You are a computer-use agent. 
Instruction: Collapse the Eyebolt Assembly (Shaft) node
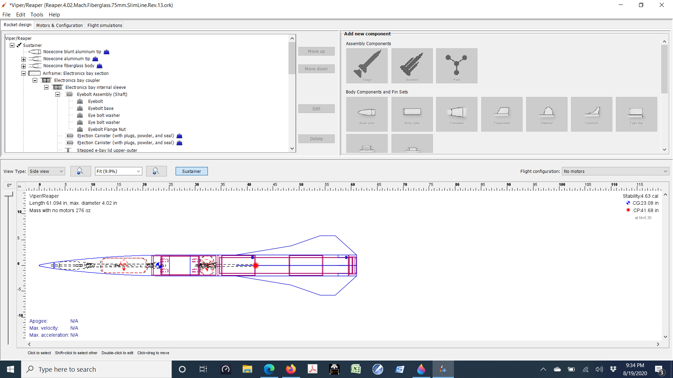(58, 94)
